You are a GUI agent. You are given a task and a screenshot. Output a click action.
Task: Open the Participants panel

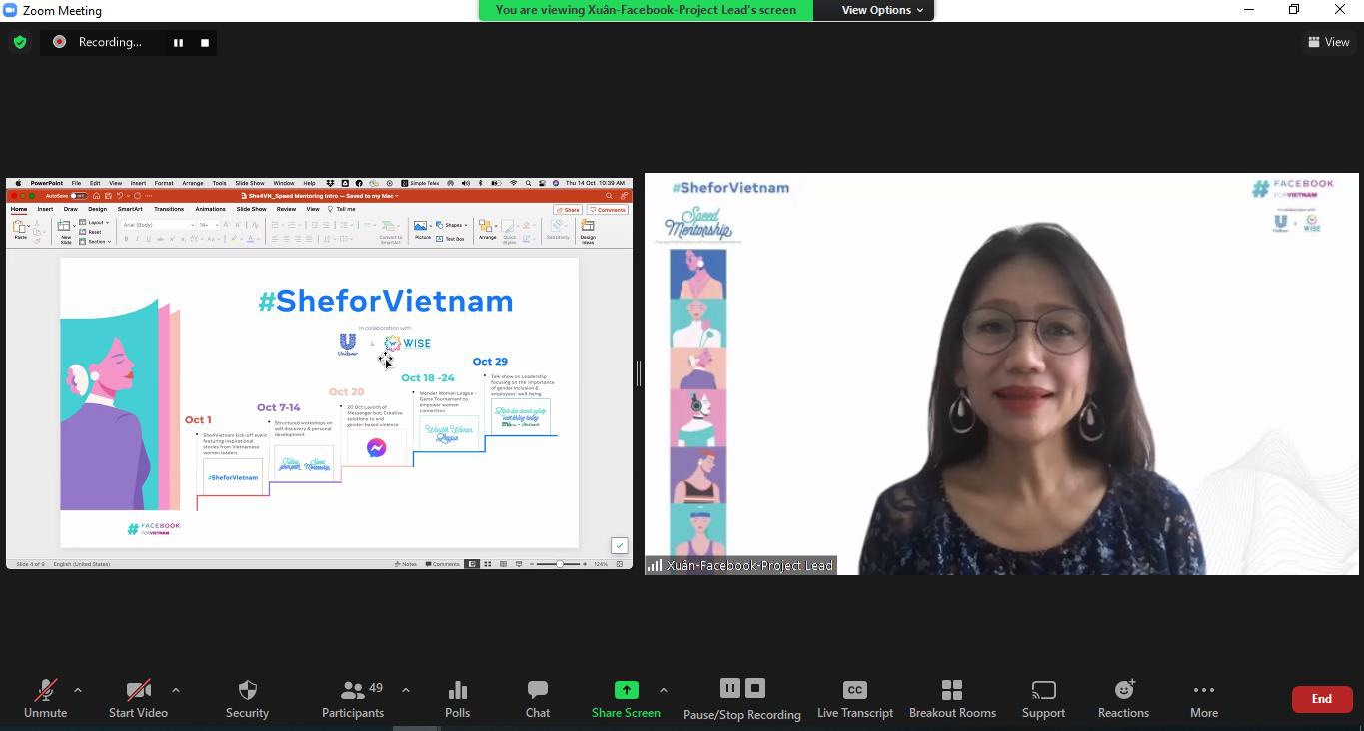coord(353,697)
